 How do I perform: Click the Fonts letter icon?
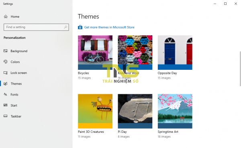6,94
